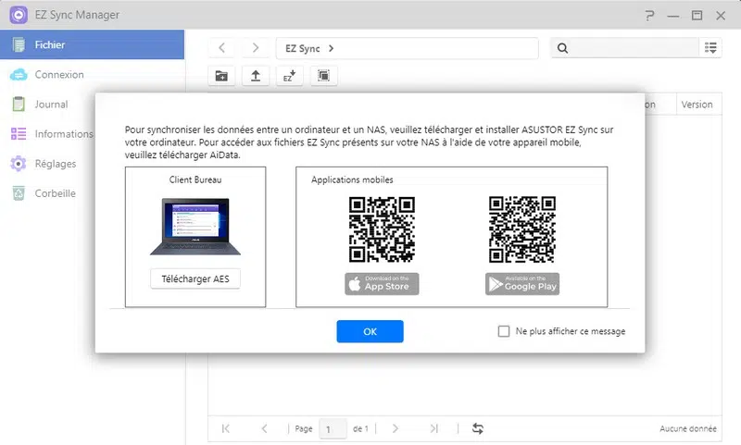This screenshot has height=445, width=741.
Task: Click the laptop Client Bureau image
Action: pos(195,227)
